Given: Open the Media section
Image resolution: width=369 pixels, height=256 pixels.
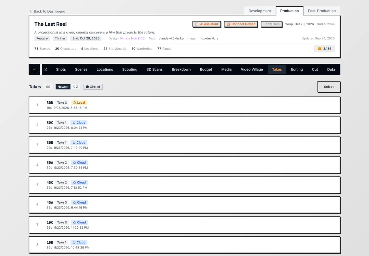Looking at the screenshot, I should 226,69.
